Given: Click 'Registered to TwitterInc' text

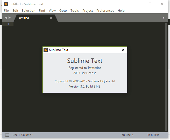Looking at the screenshot, I should (85, 68).
